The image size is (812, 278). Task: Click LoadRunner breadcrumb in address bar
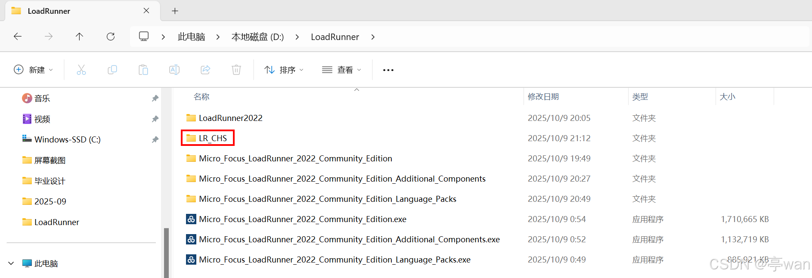pyautogui.click(x=335, y=37)
